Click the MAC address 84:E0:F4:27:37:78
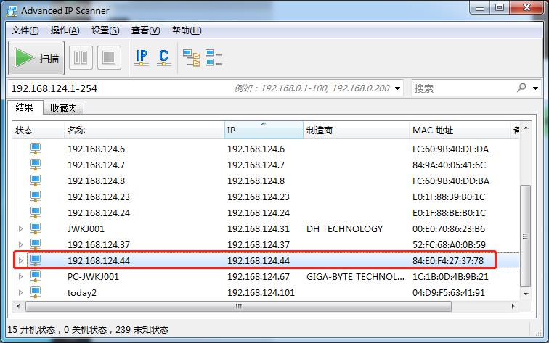549x343 pixels. click(448, 261)
